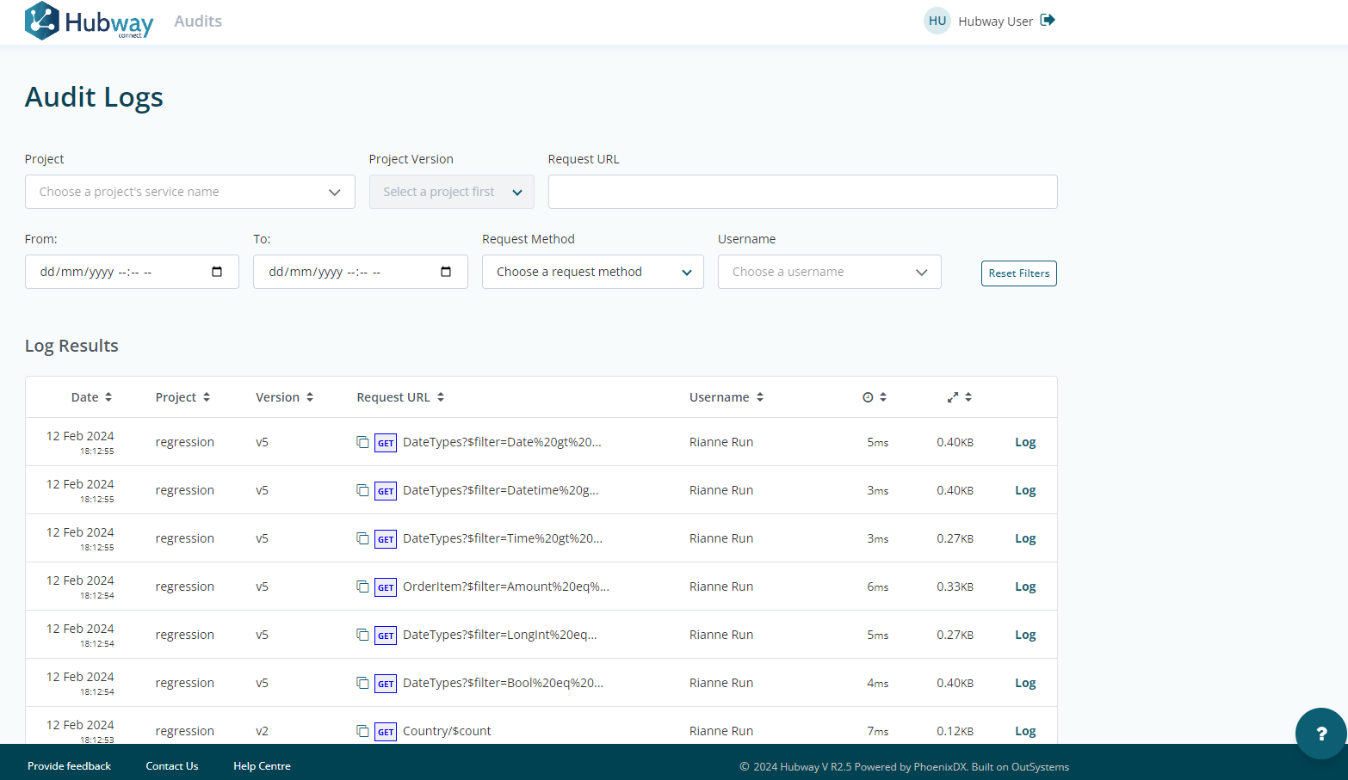
Task: Open the project service name dropdown
Action: (189, 191)
